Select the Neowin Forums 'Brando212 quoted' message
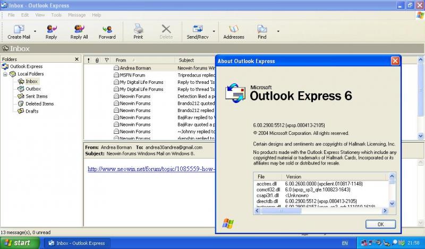 point(150,103)
